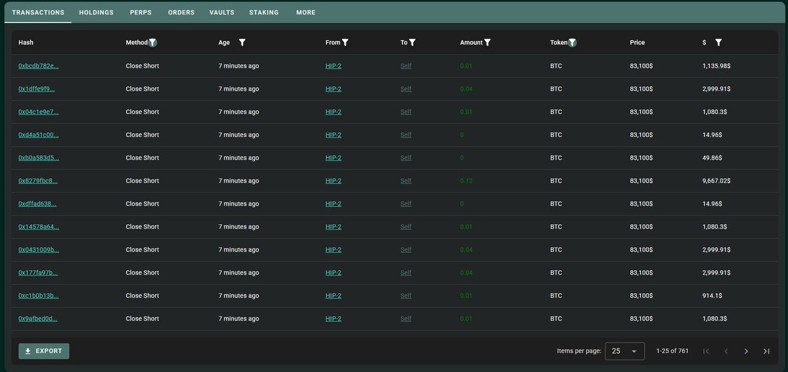Open transaction hash 0xc1b0b13b...

pyautogui.click(x=38, y=296)
